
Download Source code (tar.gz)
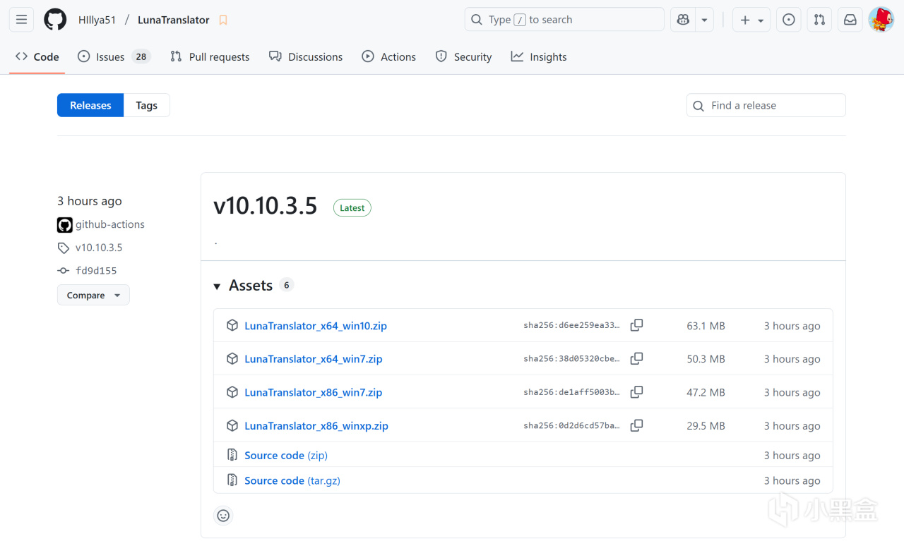coord(292,480)
